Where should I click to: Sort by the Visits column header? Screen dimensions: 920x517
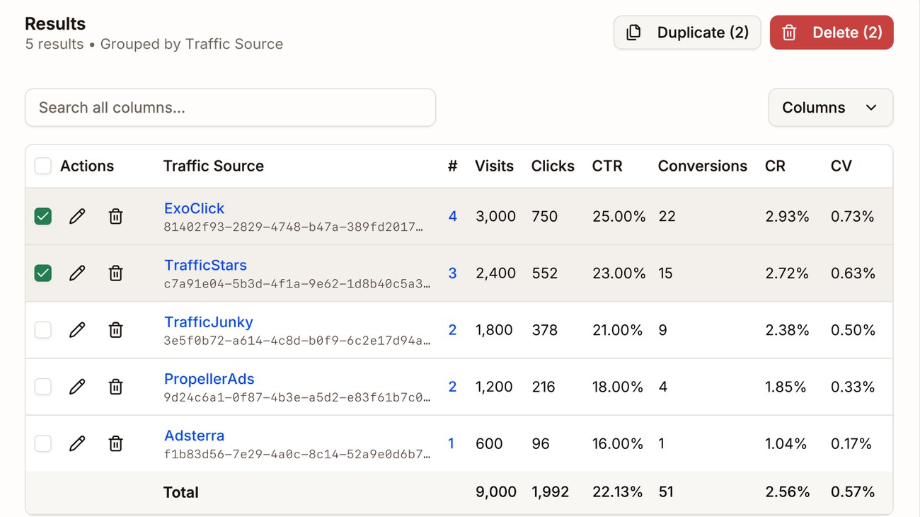pos(494,166)
